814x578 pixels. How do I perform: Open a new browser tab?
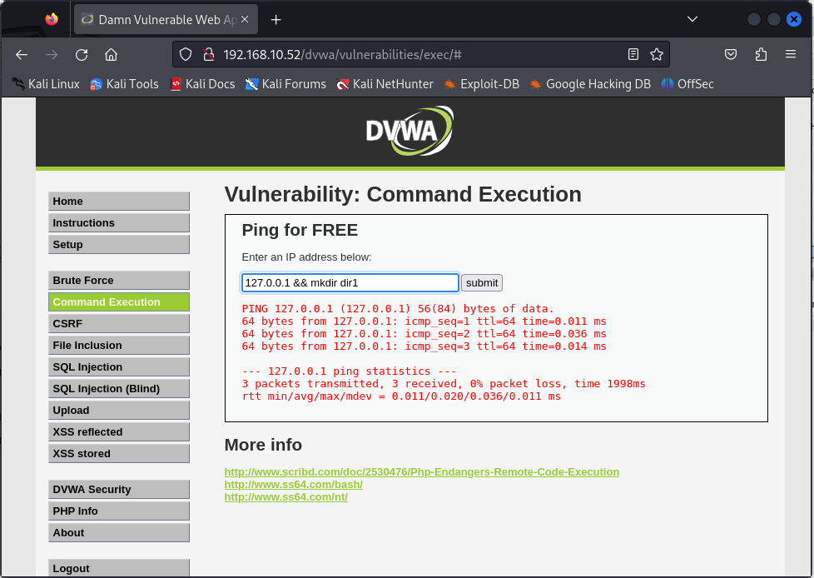(x=276, y=20)
